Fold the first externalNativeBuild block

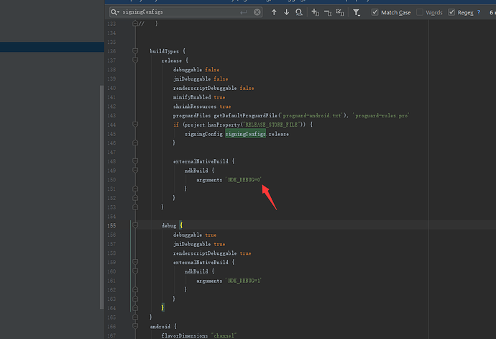coord(134,161)
